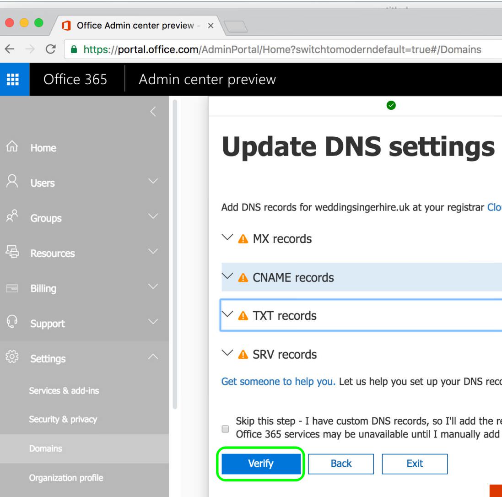Click the MX records label

[x=282, y=239]
